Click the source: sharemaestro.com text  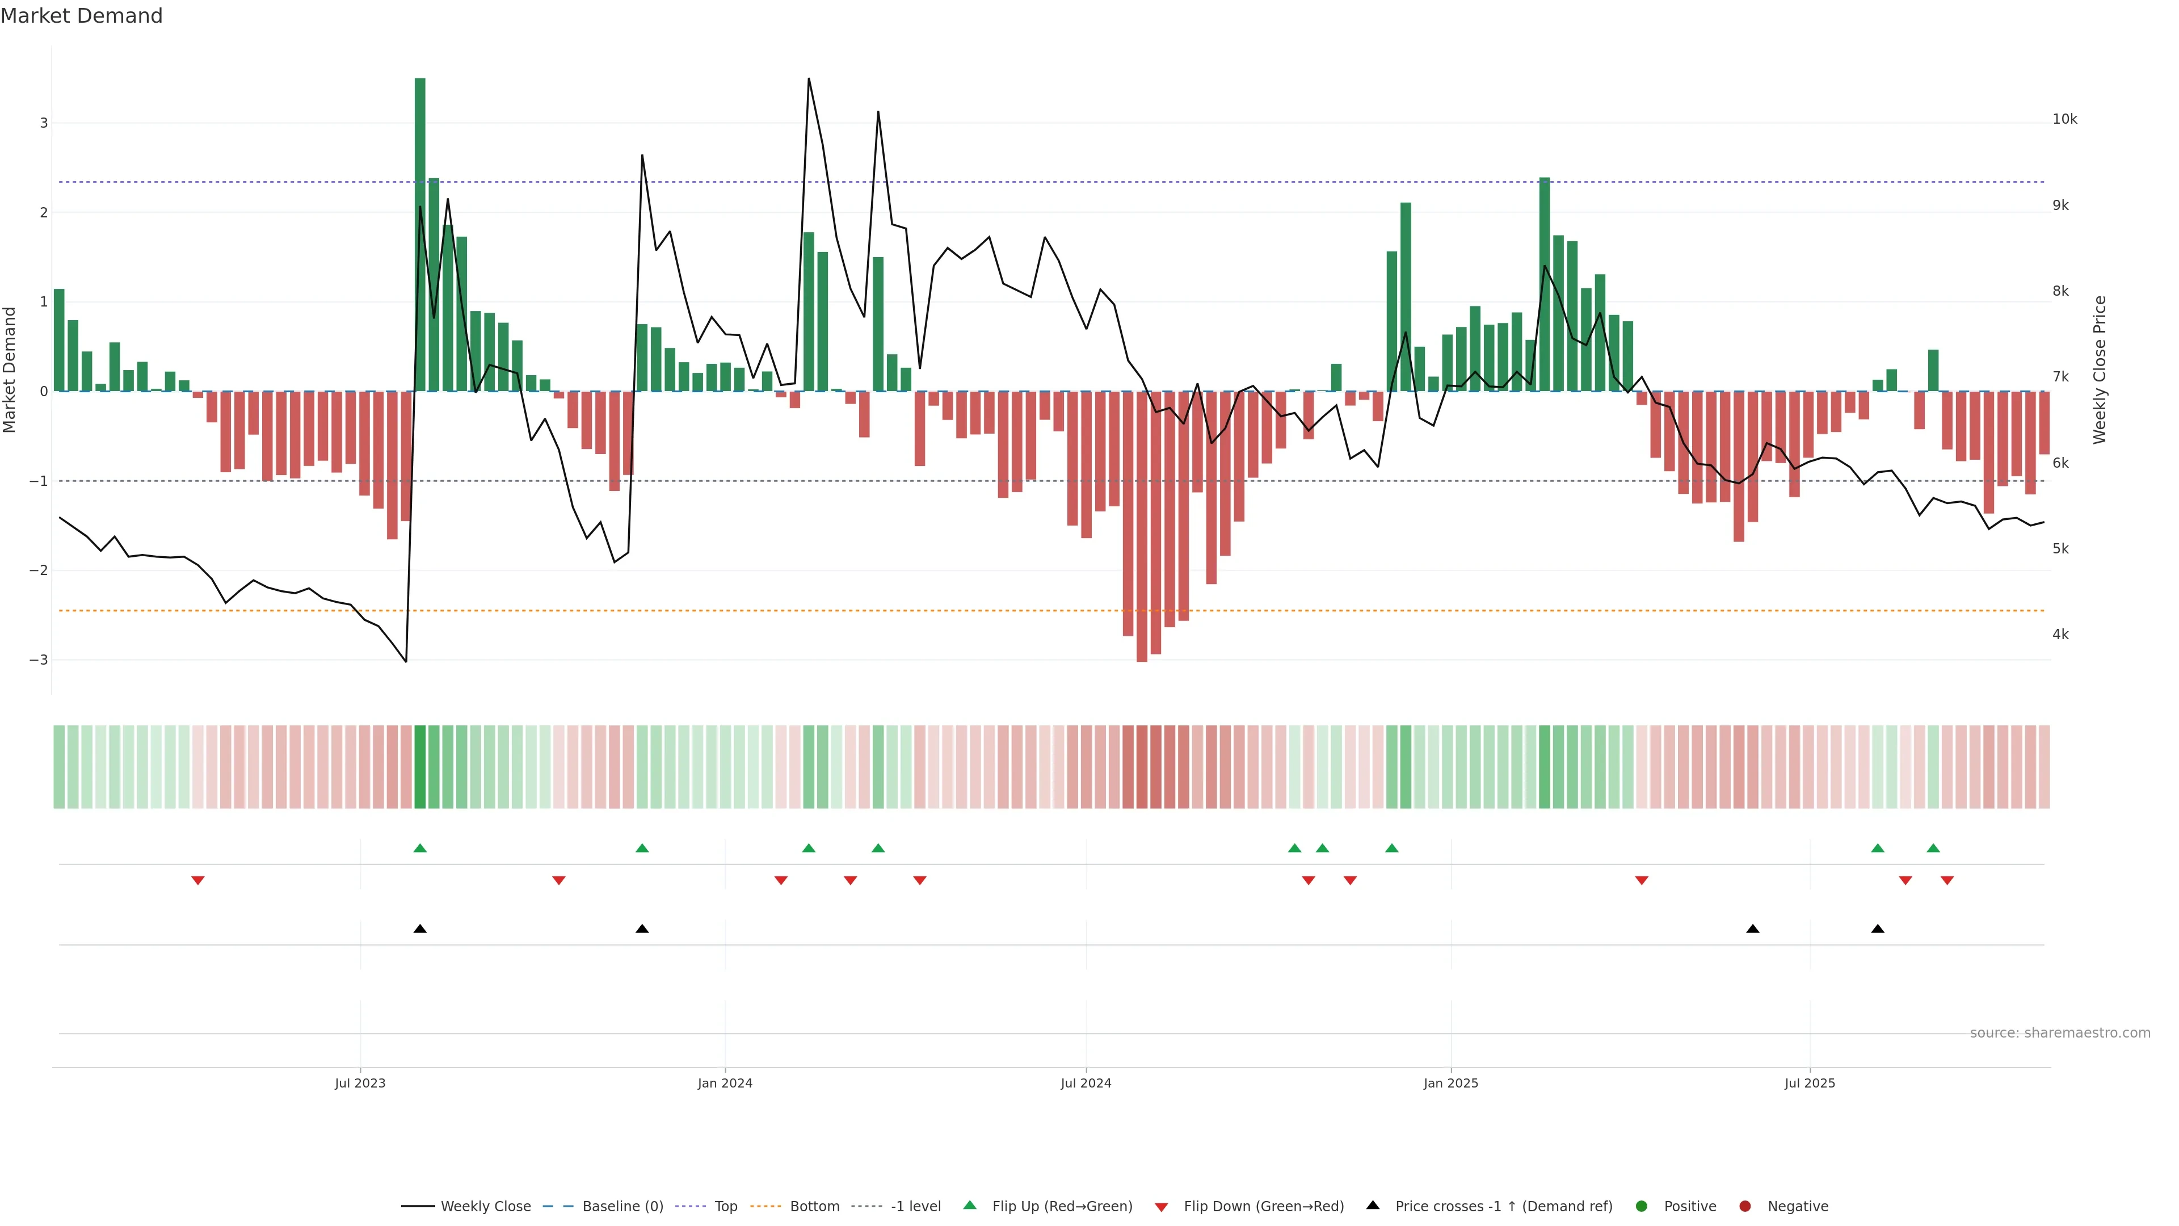(x=2060, y=1032)
